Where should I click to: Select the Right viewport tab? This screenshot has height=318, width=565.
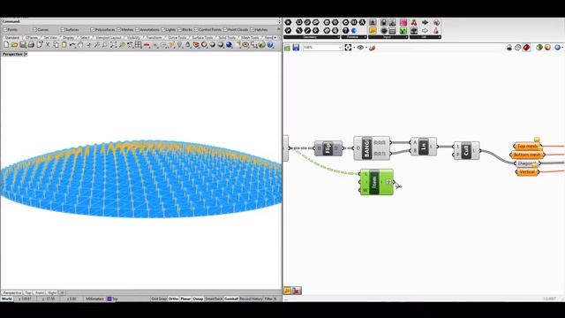[52, 292]
